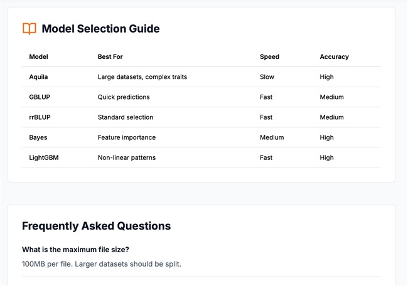Click the Model Selection Guide heading
408x286 pixels.
pos(100,29)
